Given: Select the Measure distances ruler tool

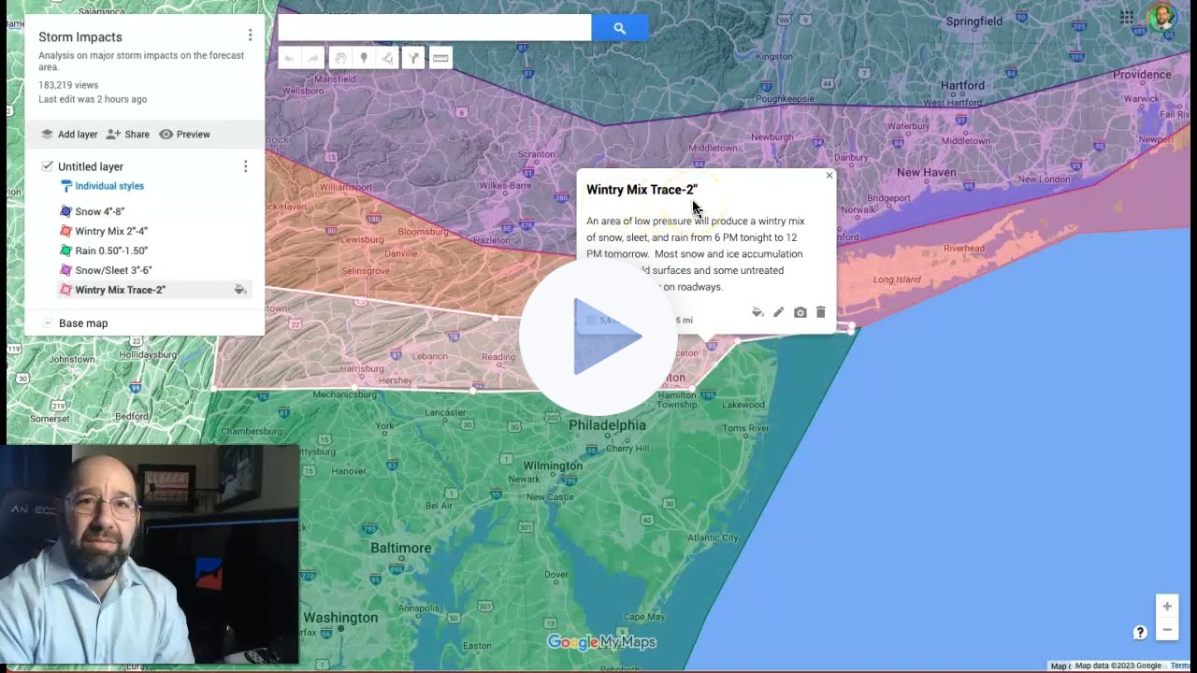Looking at the screenshot, I should pyautogui.click(x=440, y=58).
